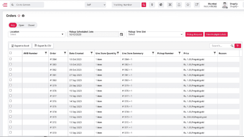
Task: Open favorites star icon in header
Action: tap(188, 5)
